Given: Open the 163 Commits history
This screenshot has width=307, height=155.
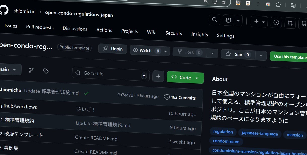Looking at the screenshot, I should 180,98.
